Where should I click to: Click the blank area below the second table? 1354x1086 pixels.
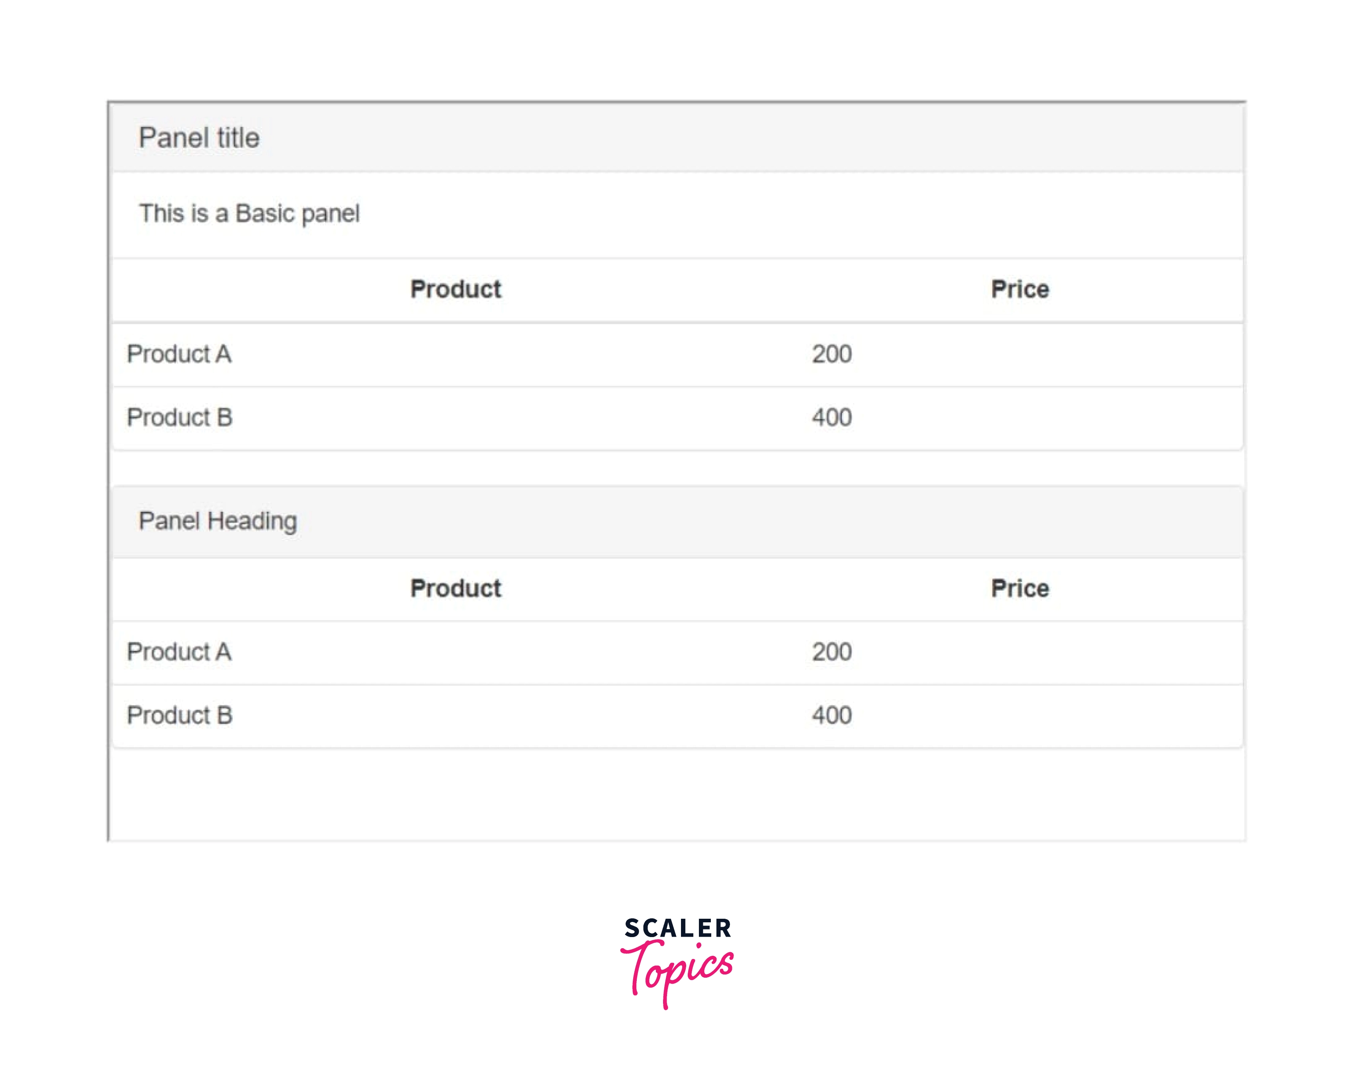point(677,794)
